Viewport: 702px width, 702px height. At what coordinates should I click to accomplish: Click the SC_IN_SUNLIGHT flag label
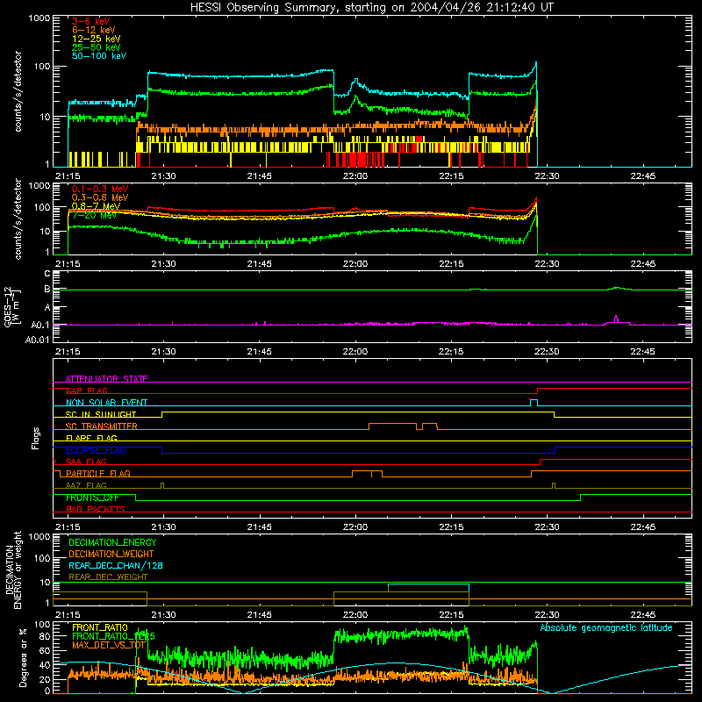101,414
